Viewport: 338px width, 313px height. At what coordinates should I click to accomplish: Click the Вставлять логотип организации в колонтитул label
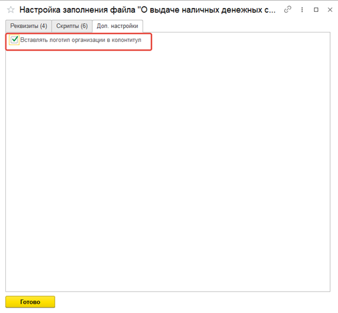tap(81, 40)
